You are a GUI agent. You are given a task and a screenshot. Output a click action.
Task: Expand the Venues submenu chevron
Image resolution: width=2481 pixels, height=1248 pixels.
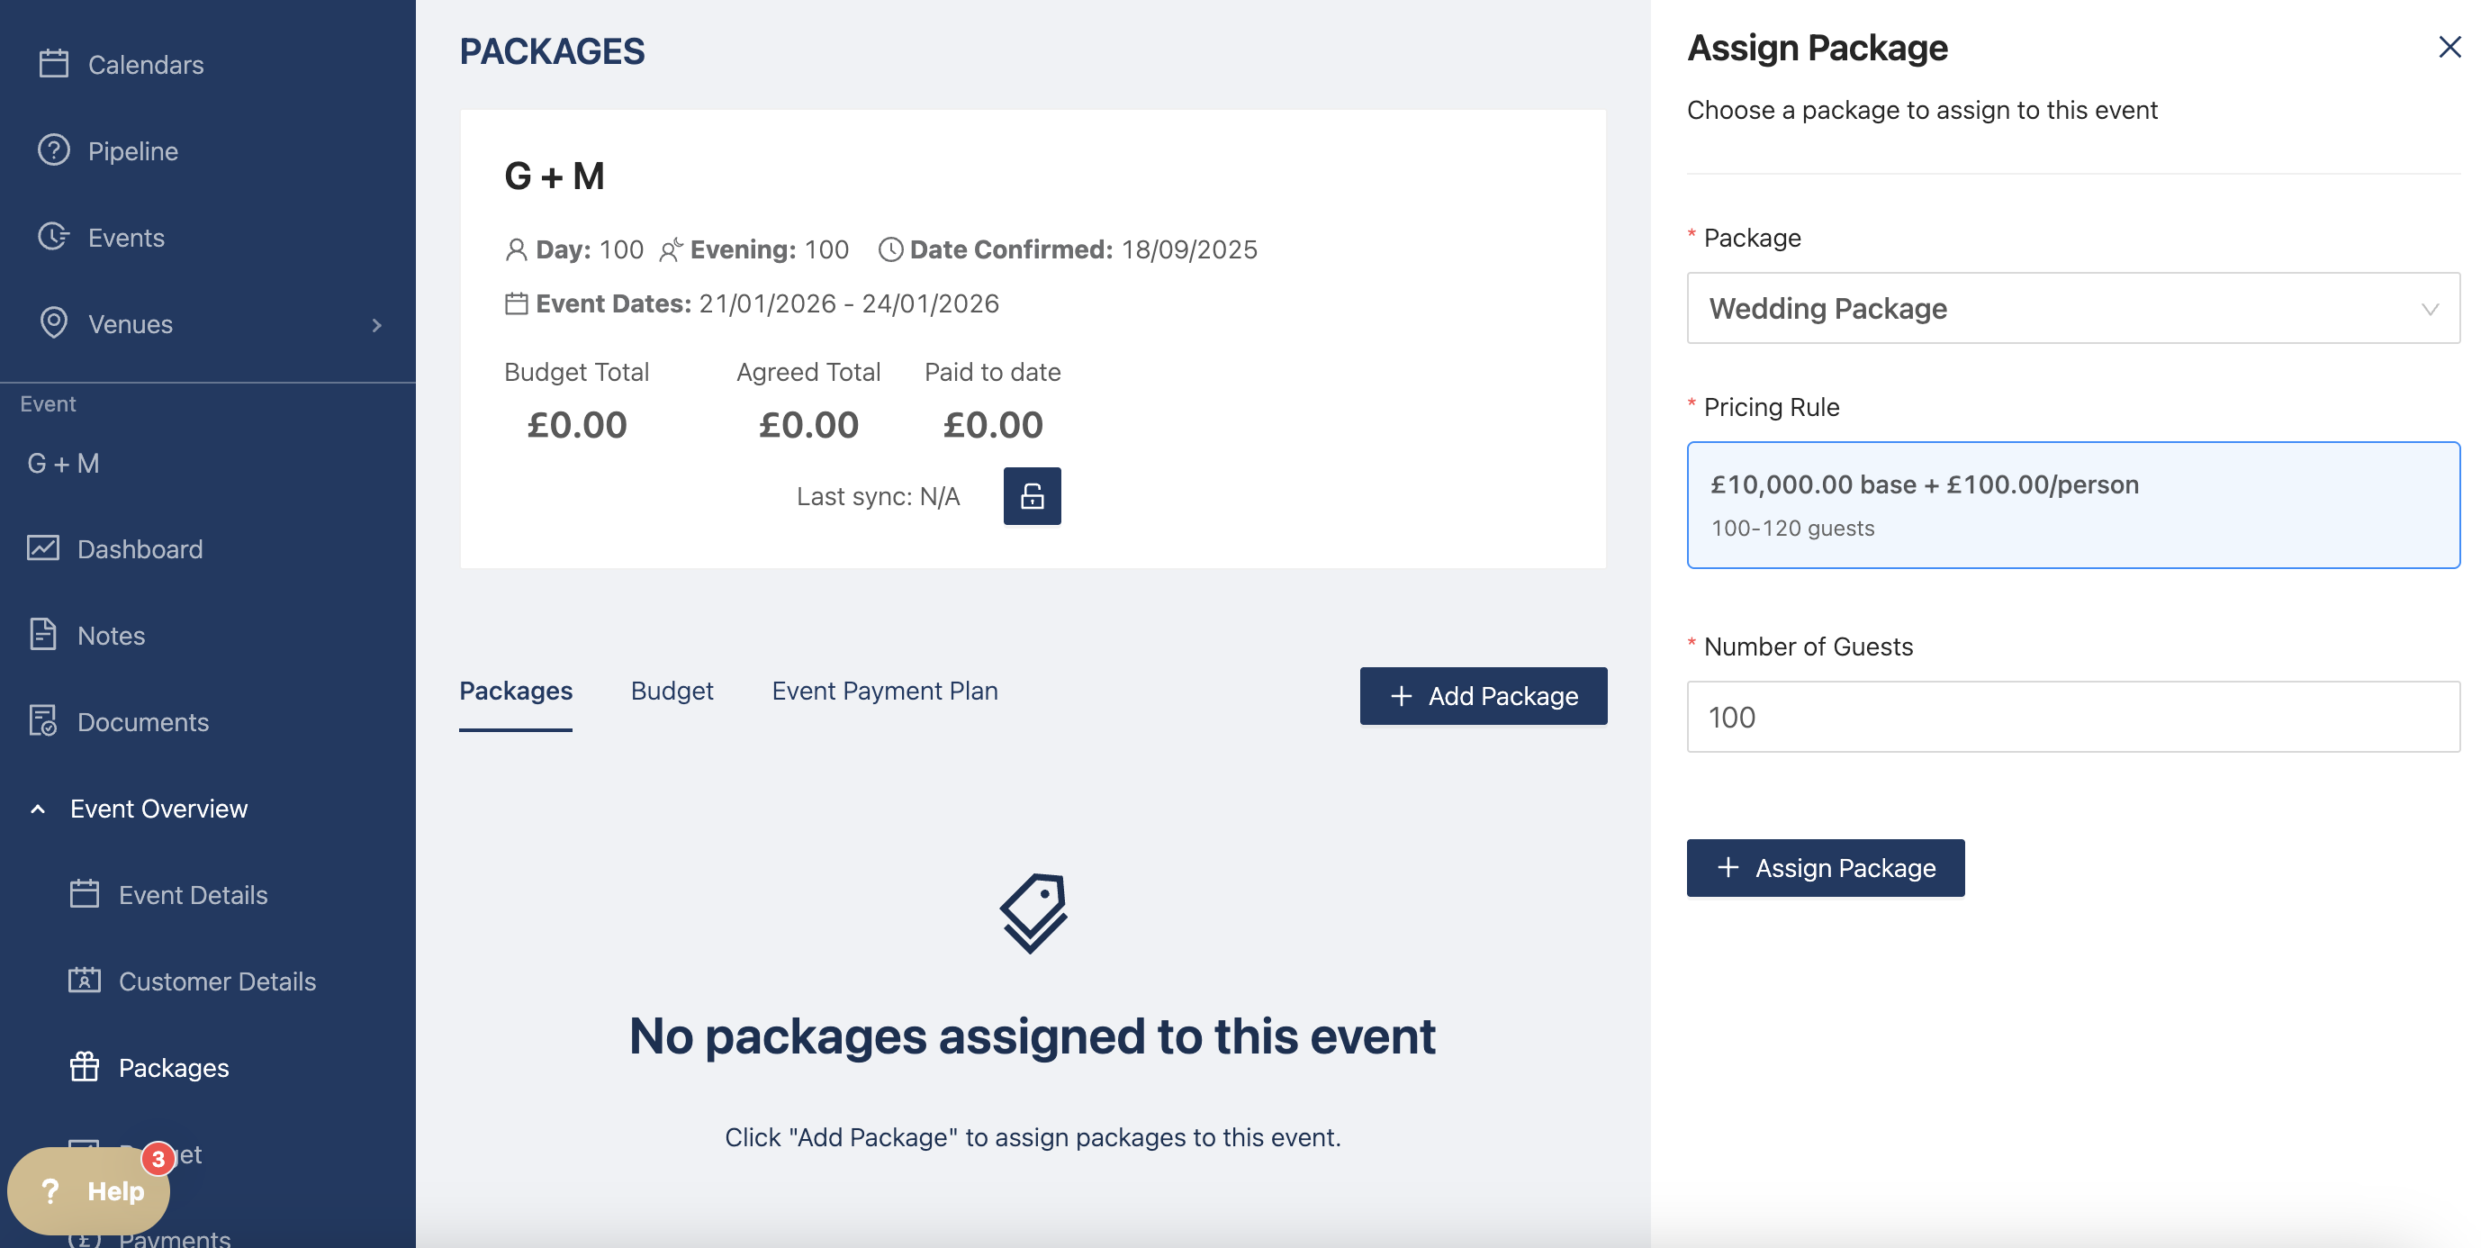click(376, 325)
